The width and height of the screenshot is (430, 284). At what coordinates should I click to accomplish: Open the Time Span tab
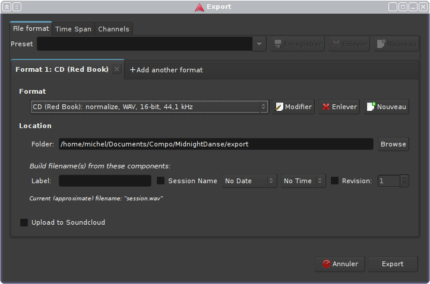(x=73, y=29)
